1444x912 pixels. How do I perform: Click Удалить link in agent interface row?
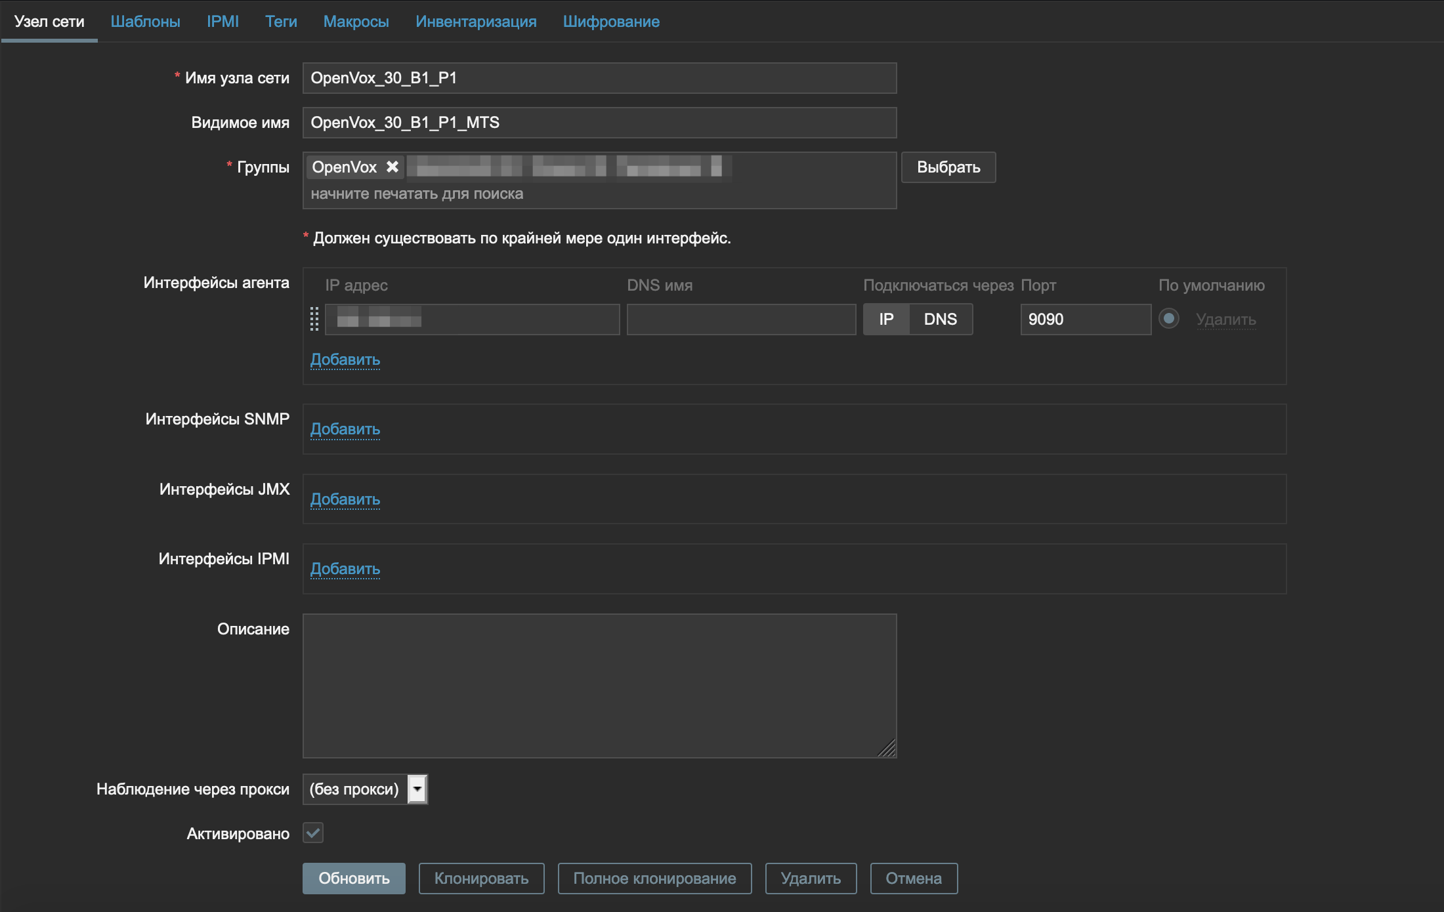[1226, 320]
